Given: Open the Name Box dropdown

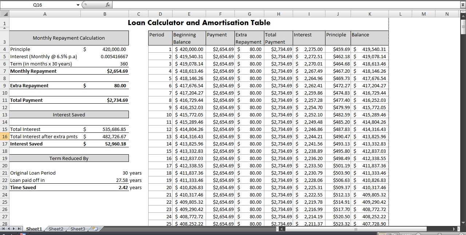Looking at the screenshot, I should 78,5.
